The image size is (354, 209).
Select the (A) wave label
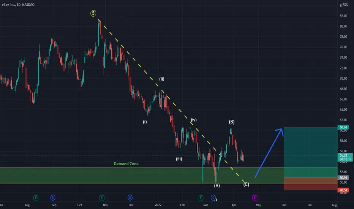click(x=217, y=185)
